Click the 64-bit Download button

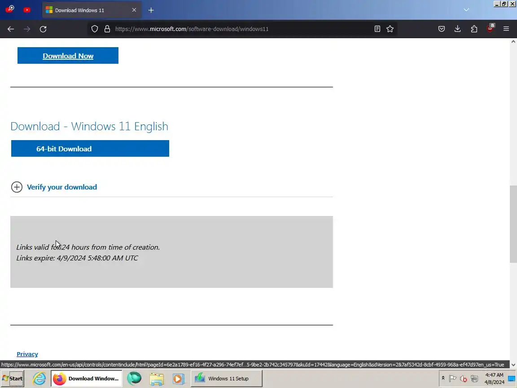pyautogui.click(x=90, y=149)
